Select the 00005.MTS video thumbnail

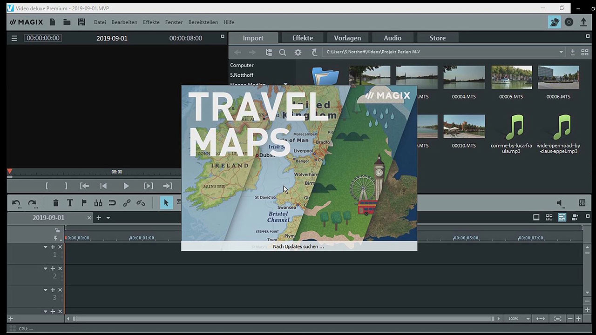click(x=511, y=77)
